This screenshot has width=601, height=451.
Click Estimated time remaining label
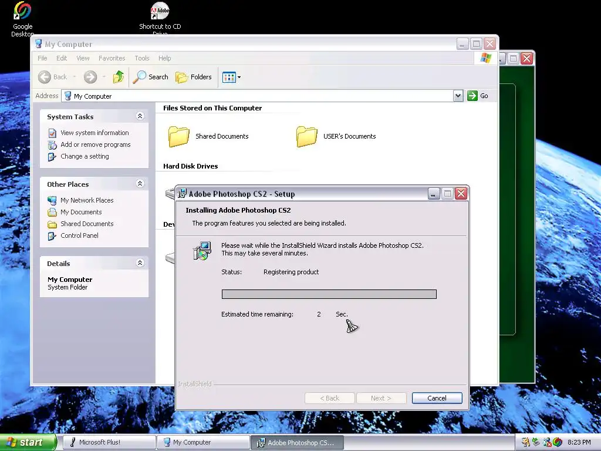257,314
